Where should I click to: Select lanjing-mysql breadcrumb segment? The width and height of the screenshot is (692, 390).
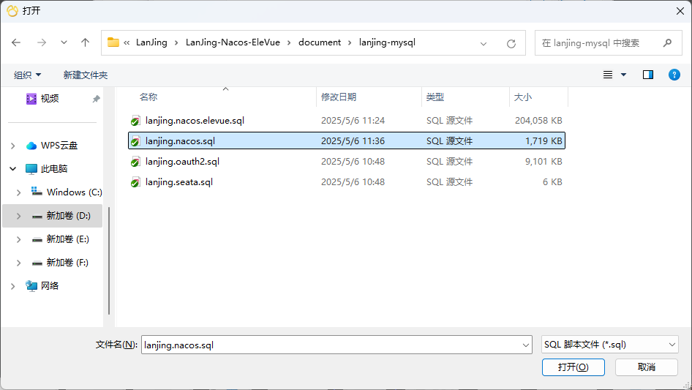(387, 42)
